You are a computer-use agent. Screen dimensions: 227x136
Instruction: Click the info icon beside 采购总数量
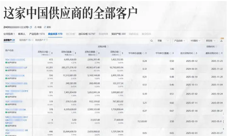(x=73, y=52)
